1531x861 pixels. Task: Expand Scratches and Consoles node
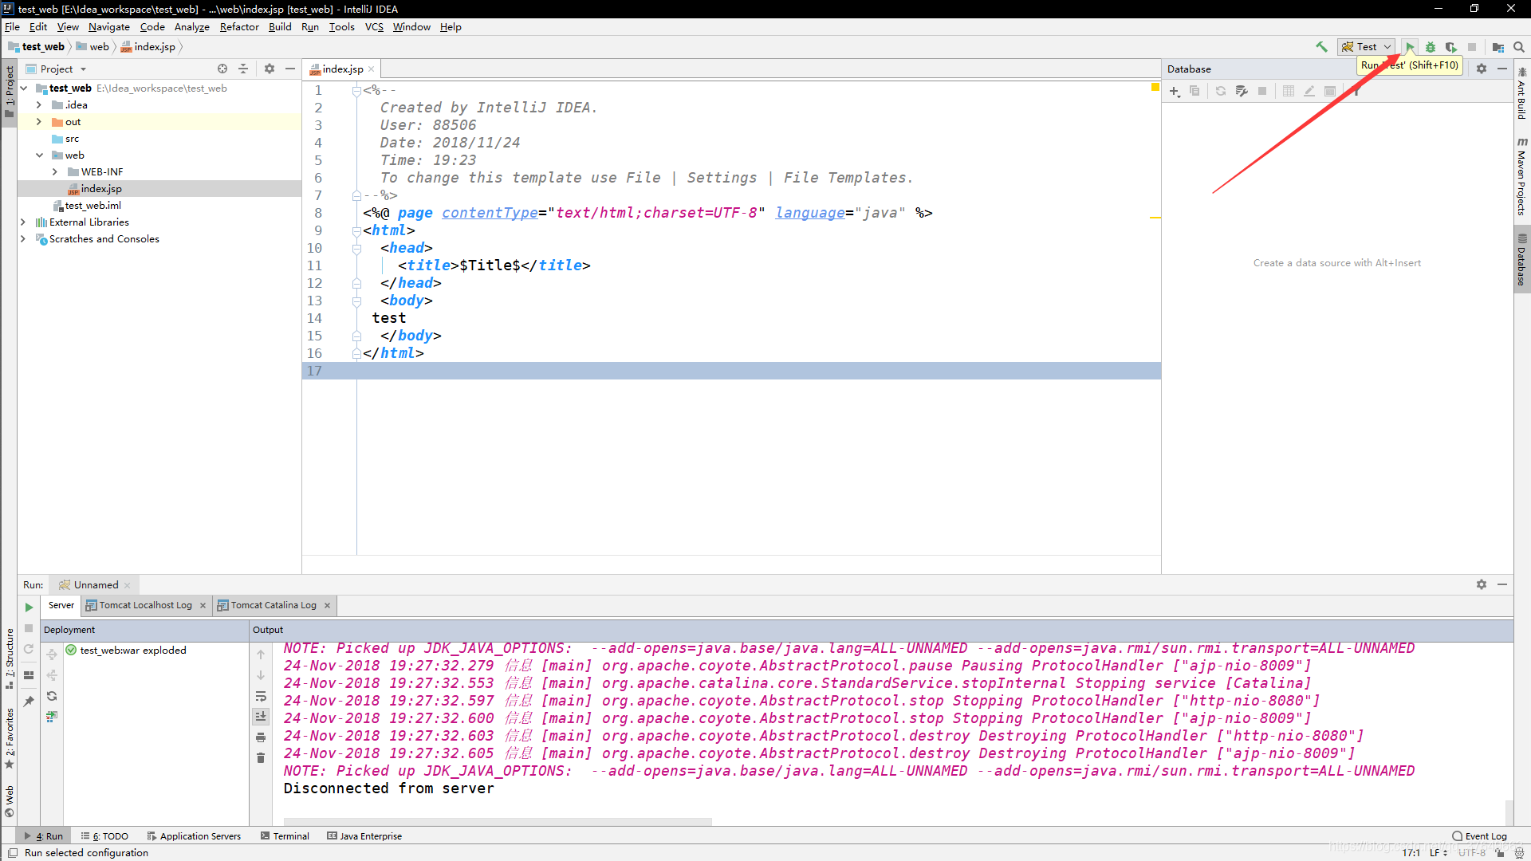pyautogui.click(x=23, y=239)
